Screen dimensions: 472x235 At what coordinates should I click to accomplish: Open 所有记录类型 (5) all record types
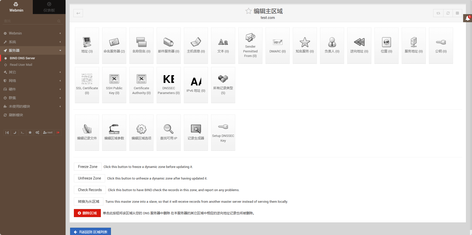(x=223, y=85)
